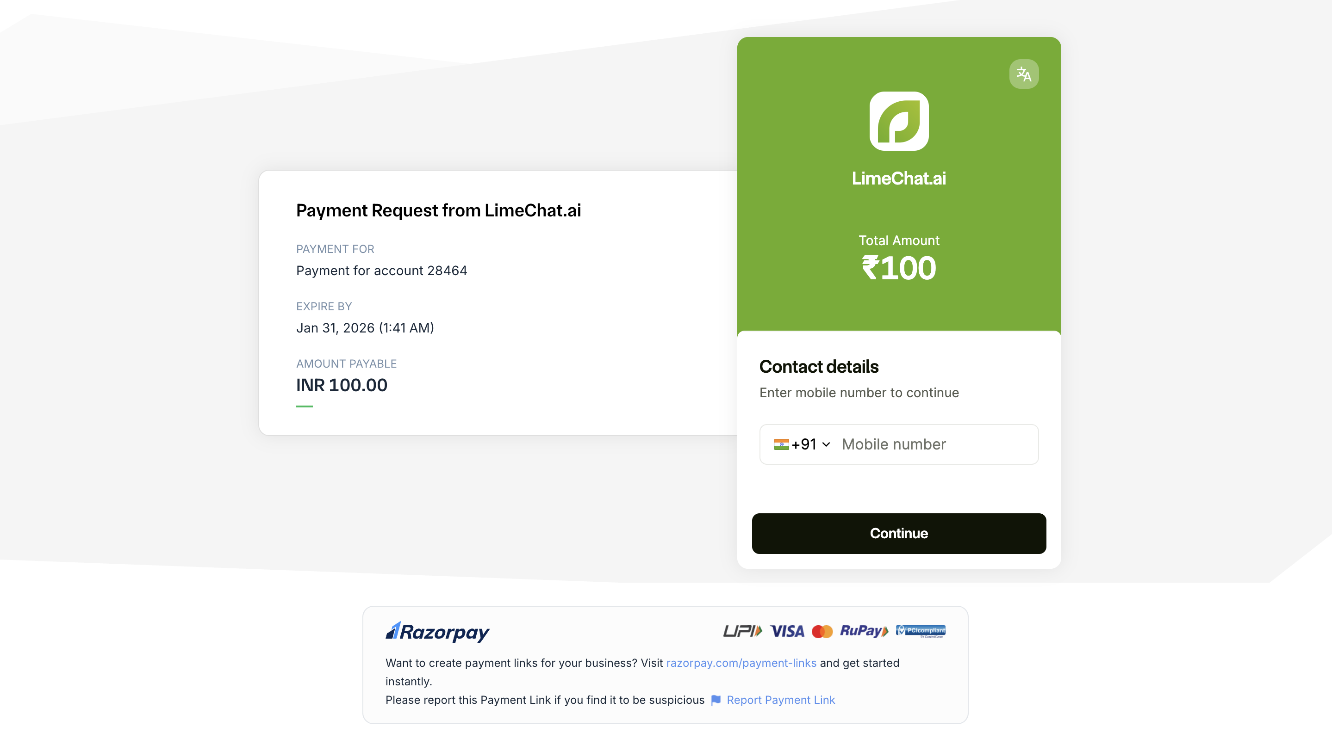This screenshot has width=1332, height=751.
Task: Click the language translate icon
Action: pyautogui.click(x=1023, y=74)
